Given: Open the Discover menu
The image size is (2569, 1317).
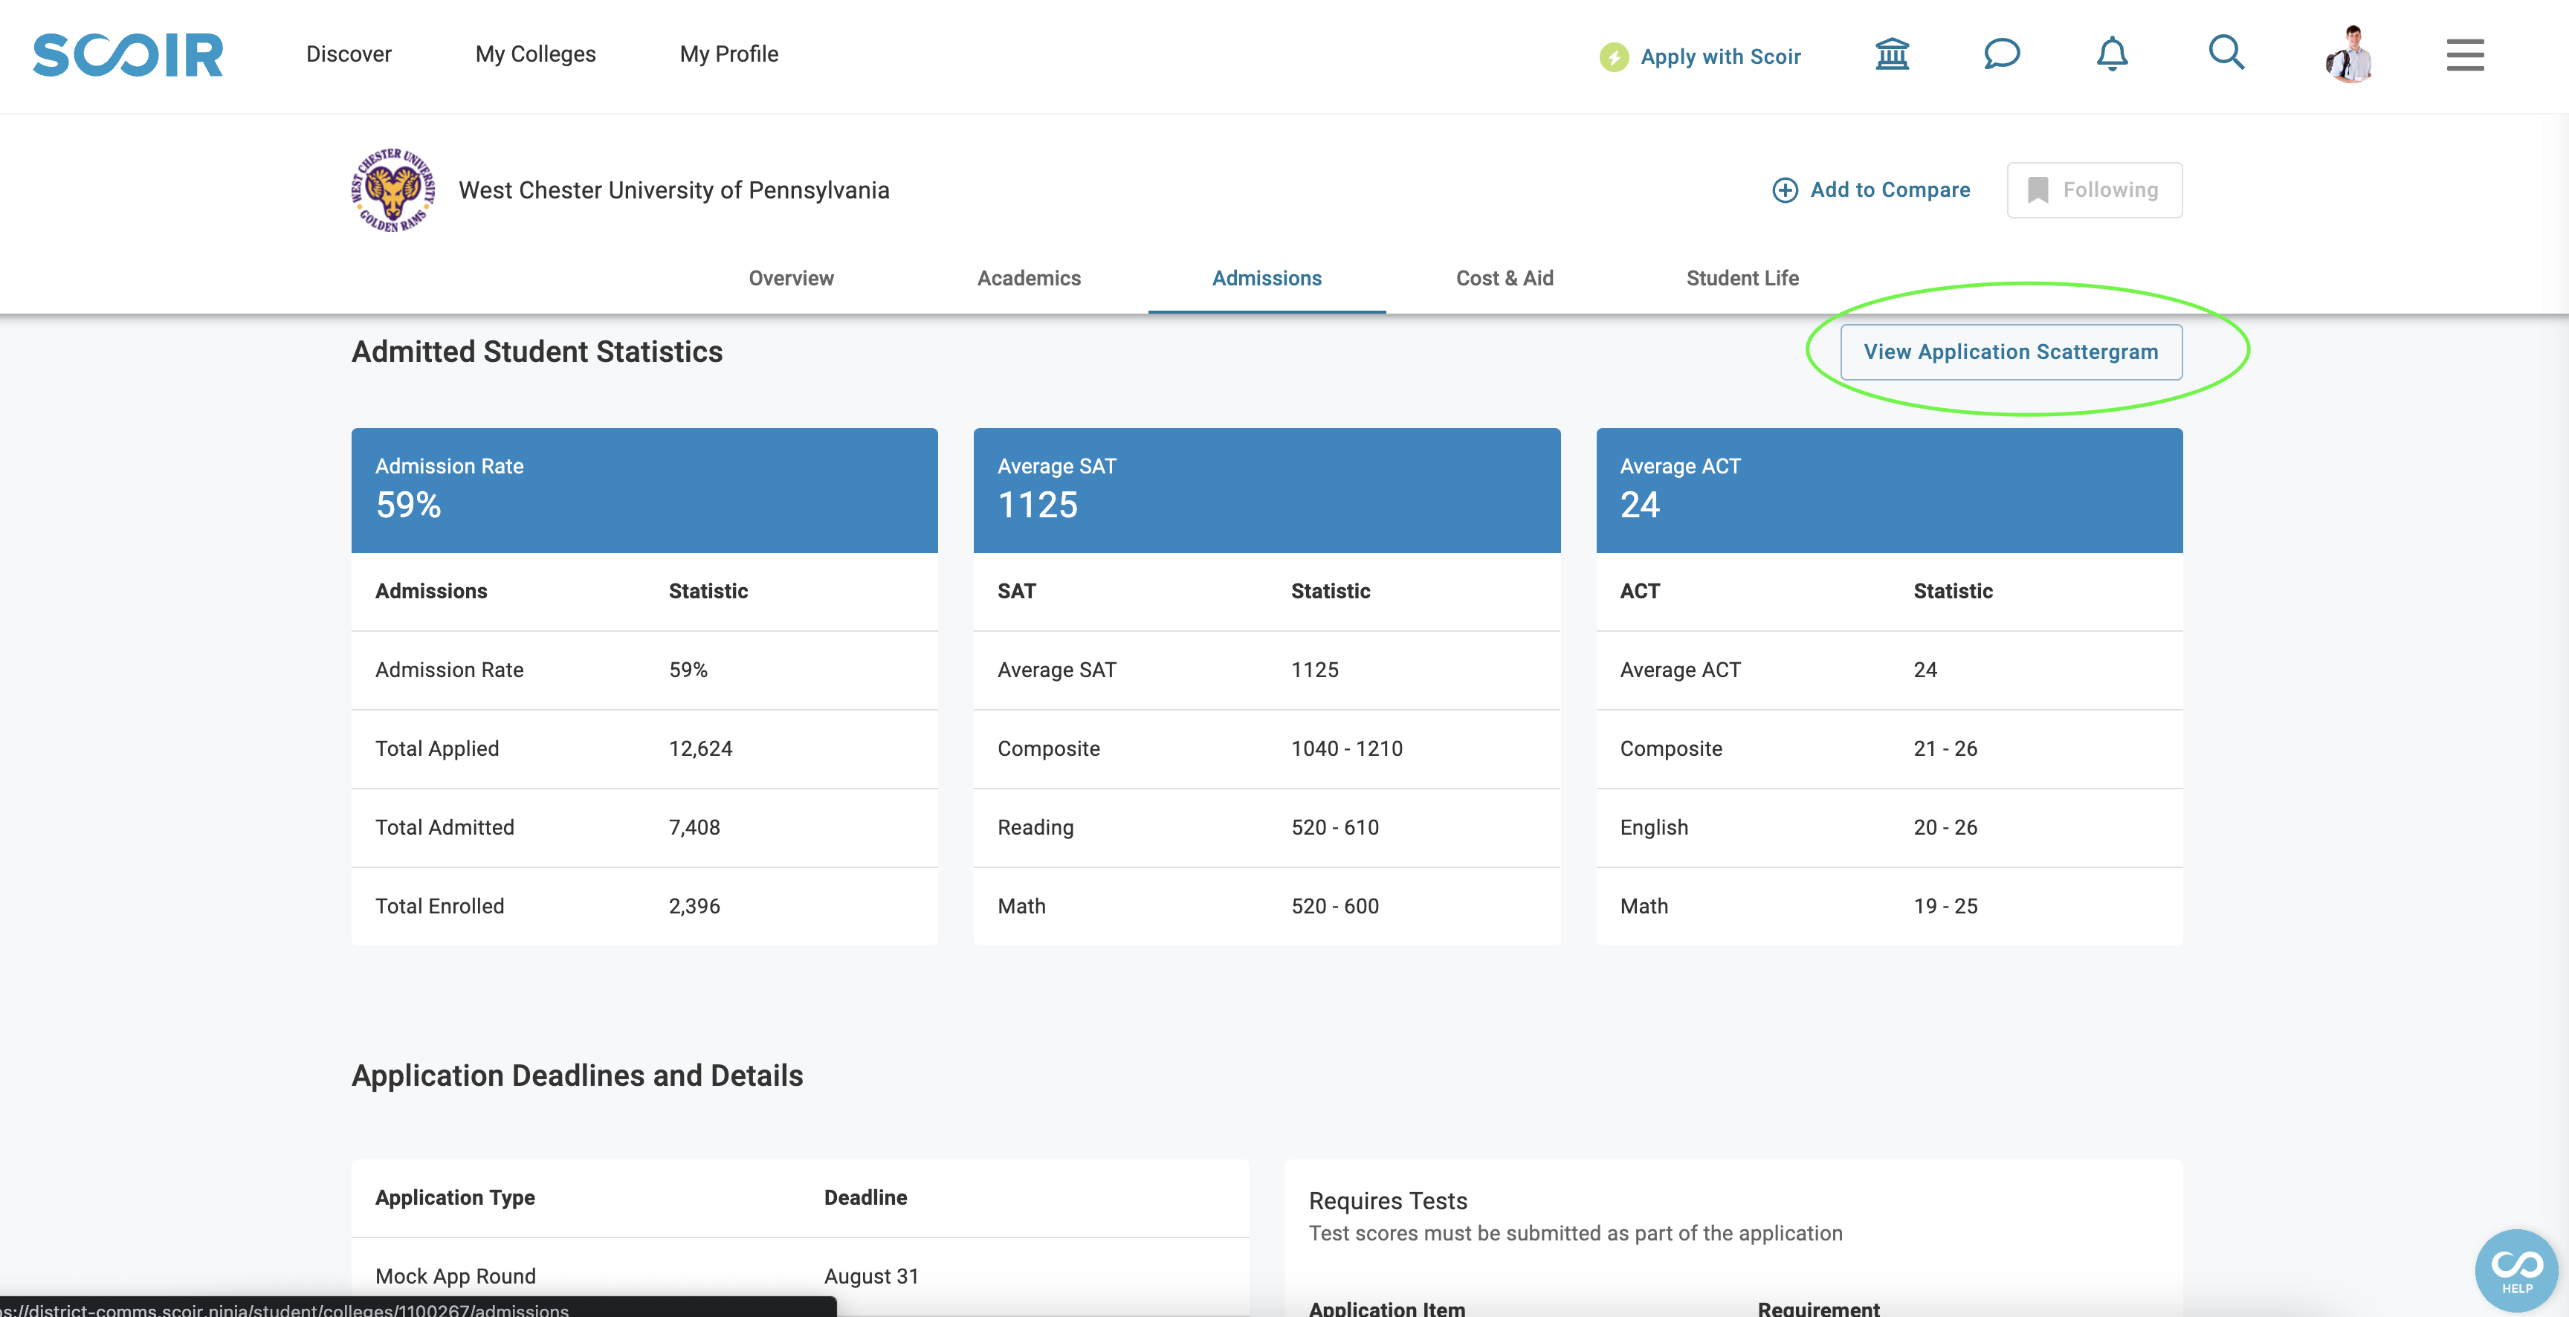Looking at the screenshot, I should (x=349, y=54).
